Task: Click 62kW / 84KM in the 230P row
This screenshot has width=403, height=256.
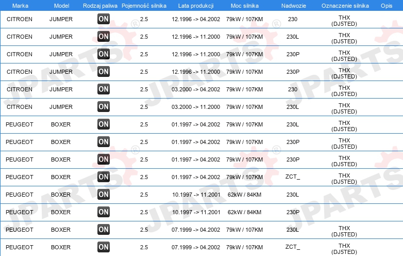Action: pyautogui.click(x=244, y=212)
